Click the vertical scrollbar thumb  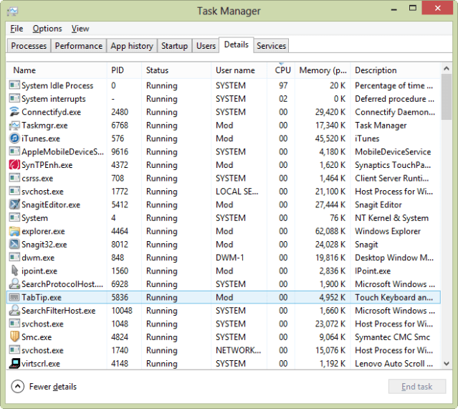click(x=447, y=97)
